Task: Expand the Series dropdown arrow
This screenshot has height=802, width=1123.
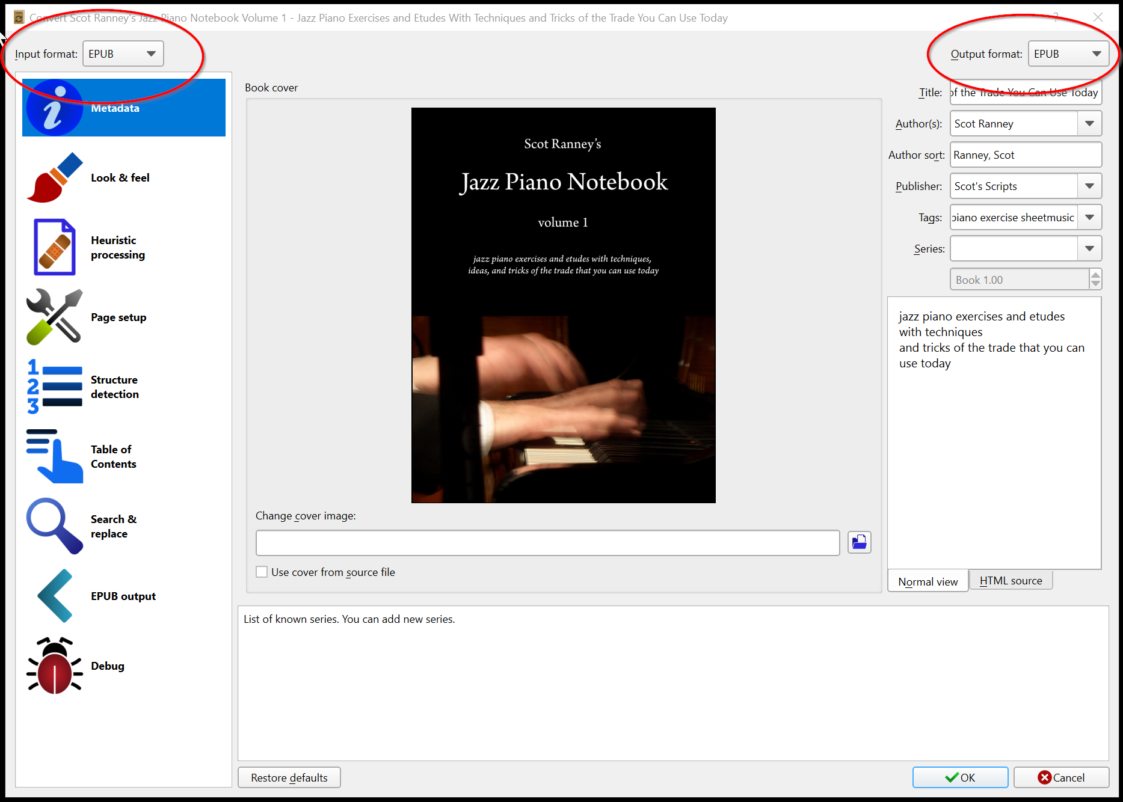Action: [x=1089, y=249]
